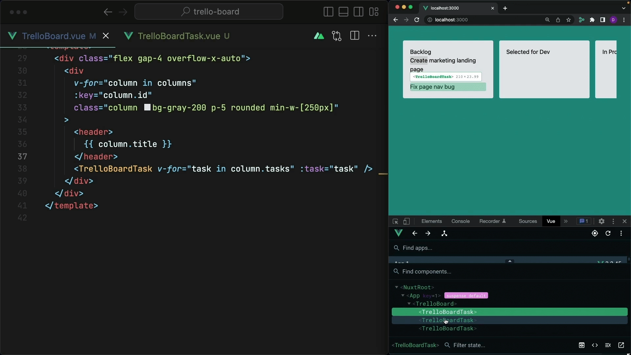
Task: Click the browser Forward button
Action: point(406,20)
